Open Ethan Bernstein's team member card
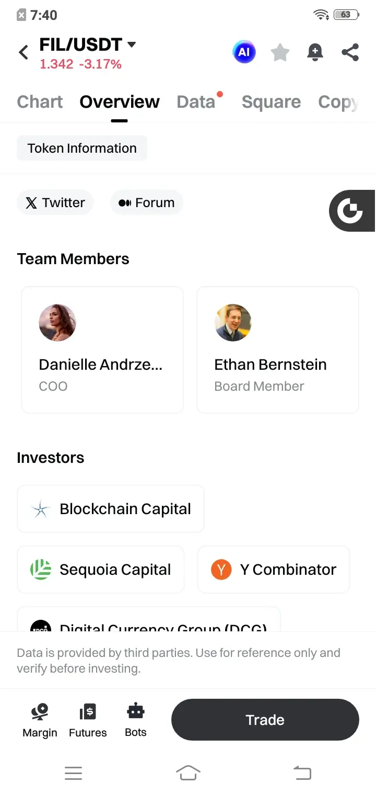 pyautogui.click(x=277, y=350)
